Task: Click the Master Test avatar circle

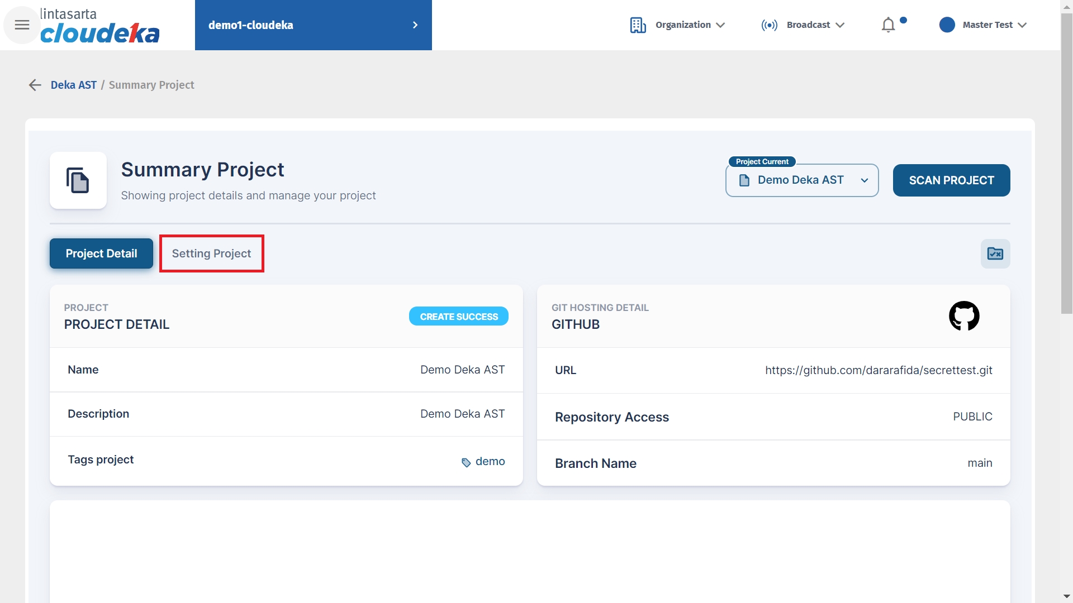Action: (947, 25)
